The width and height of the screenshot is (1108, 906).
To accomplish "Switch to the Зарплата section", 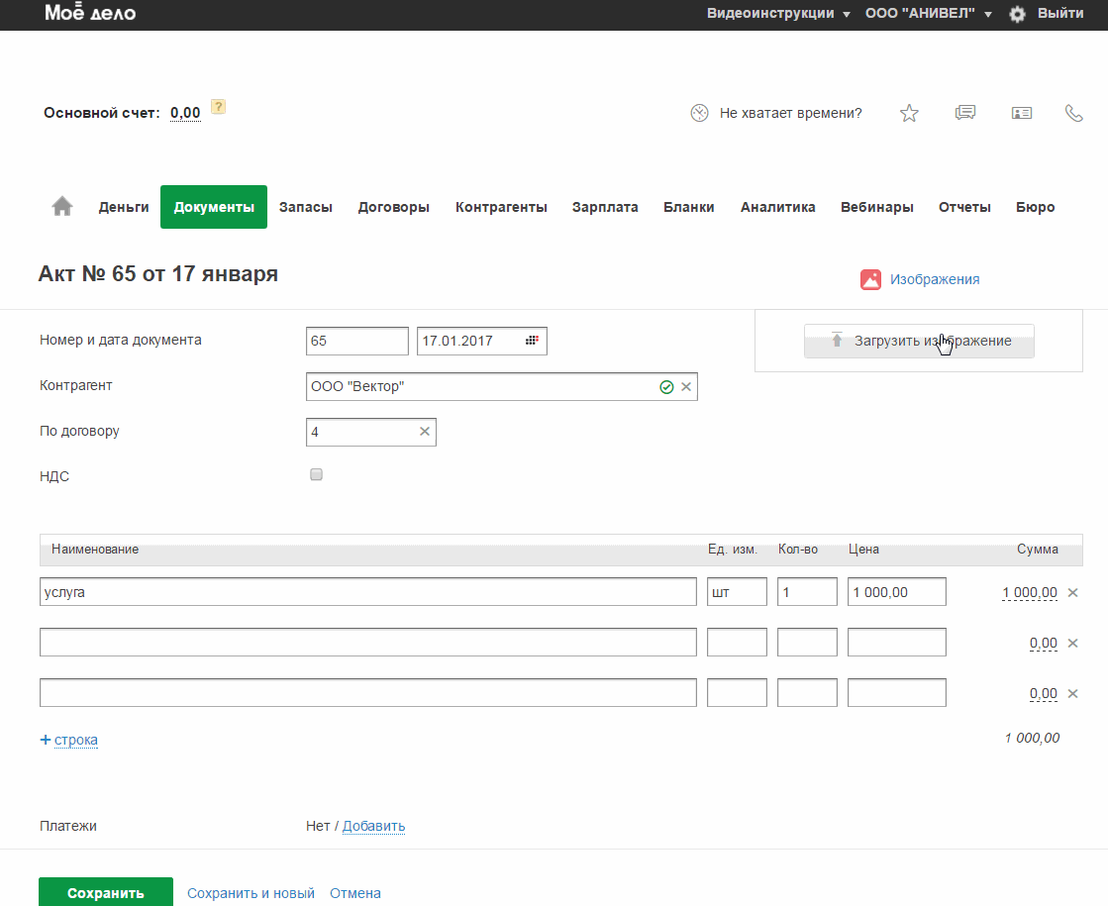I will coord(605,207).
